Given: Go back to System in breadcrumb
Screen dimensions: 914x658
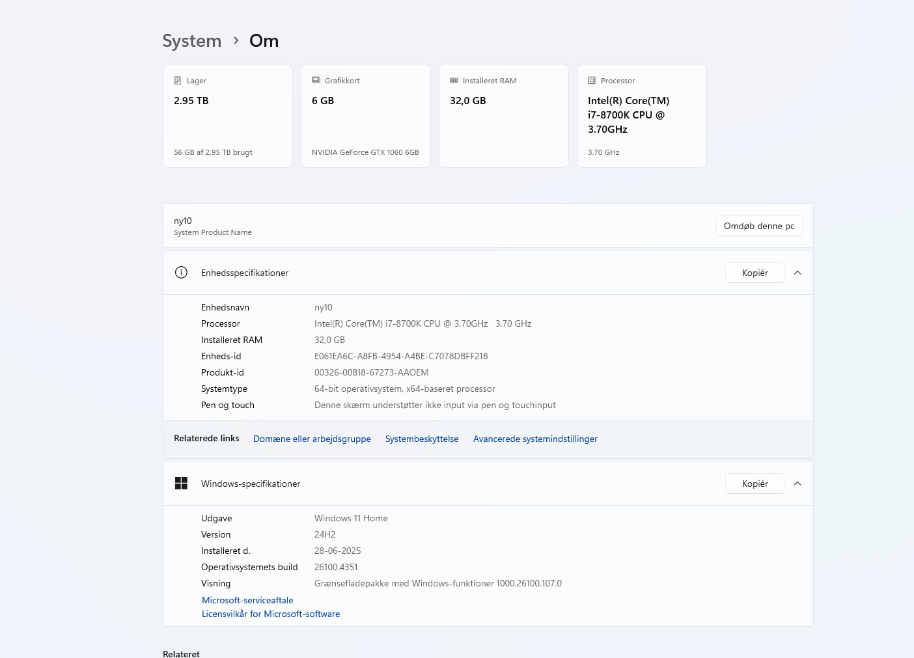Looking at the screenshot, I should (192, 41).
